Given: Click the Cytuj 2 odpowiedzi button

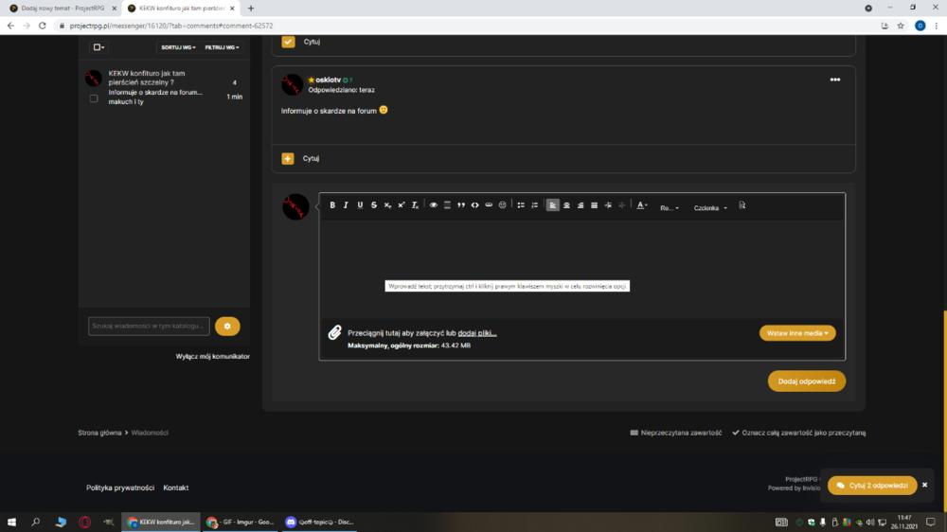Looking at the screenshot, I should [x=872, y=485].
